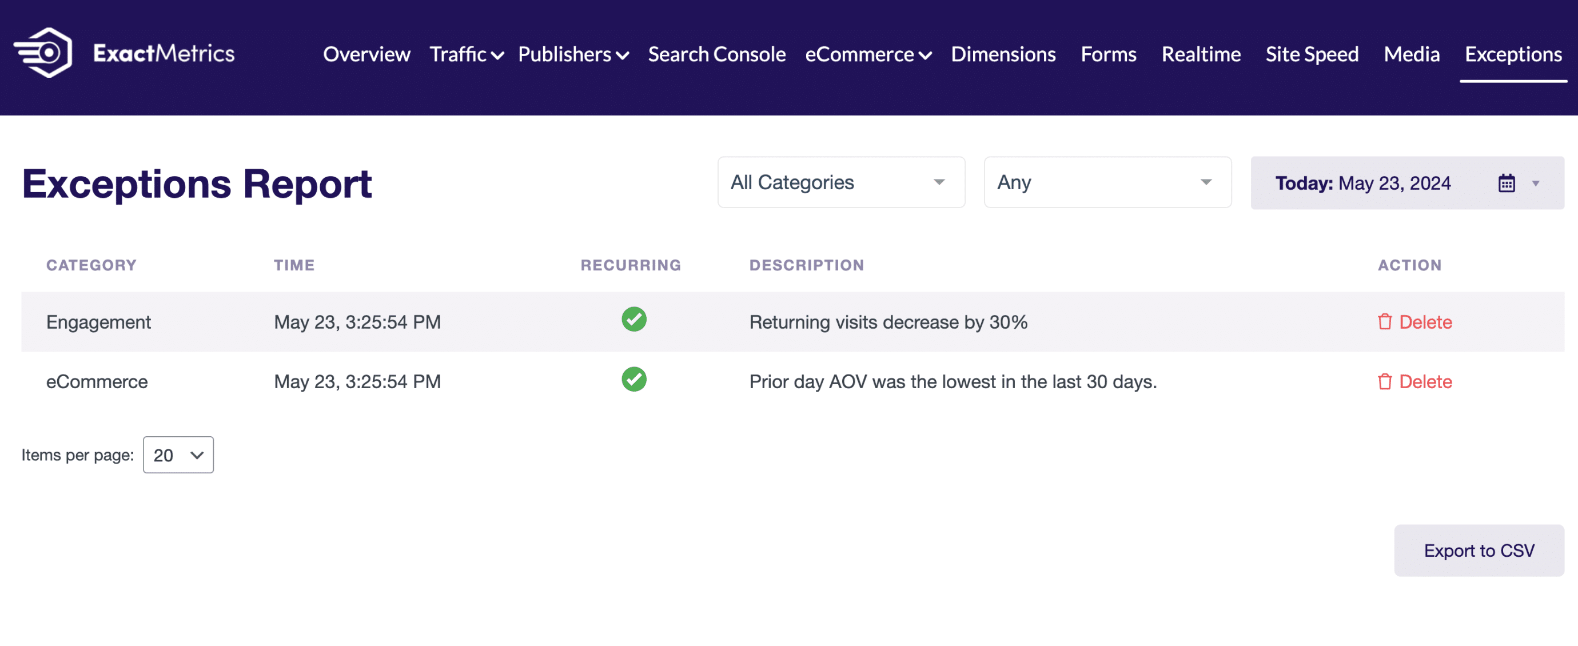Viewport: 1578px width, 646px height.
Task: Click the ExactMetrics brand name text
Action: [x=164, y=53]
